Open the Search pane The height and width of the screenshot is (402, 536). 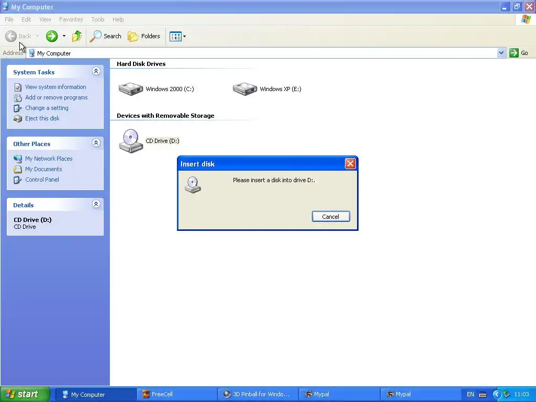click(x=105, y=36)
